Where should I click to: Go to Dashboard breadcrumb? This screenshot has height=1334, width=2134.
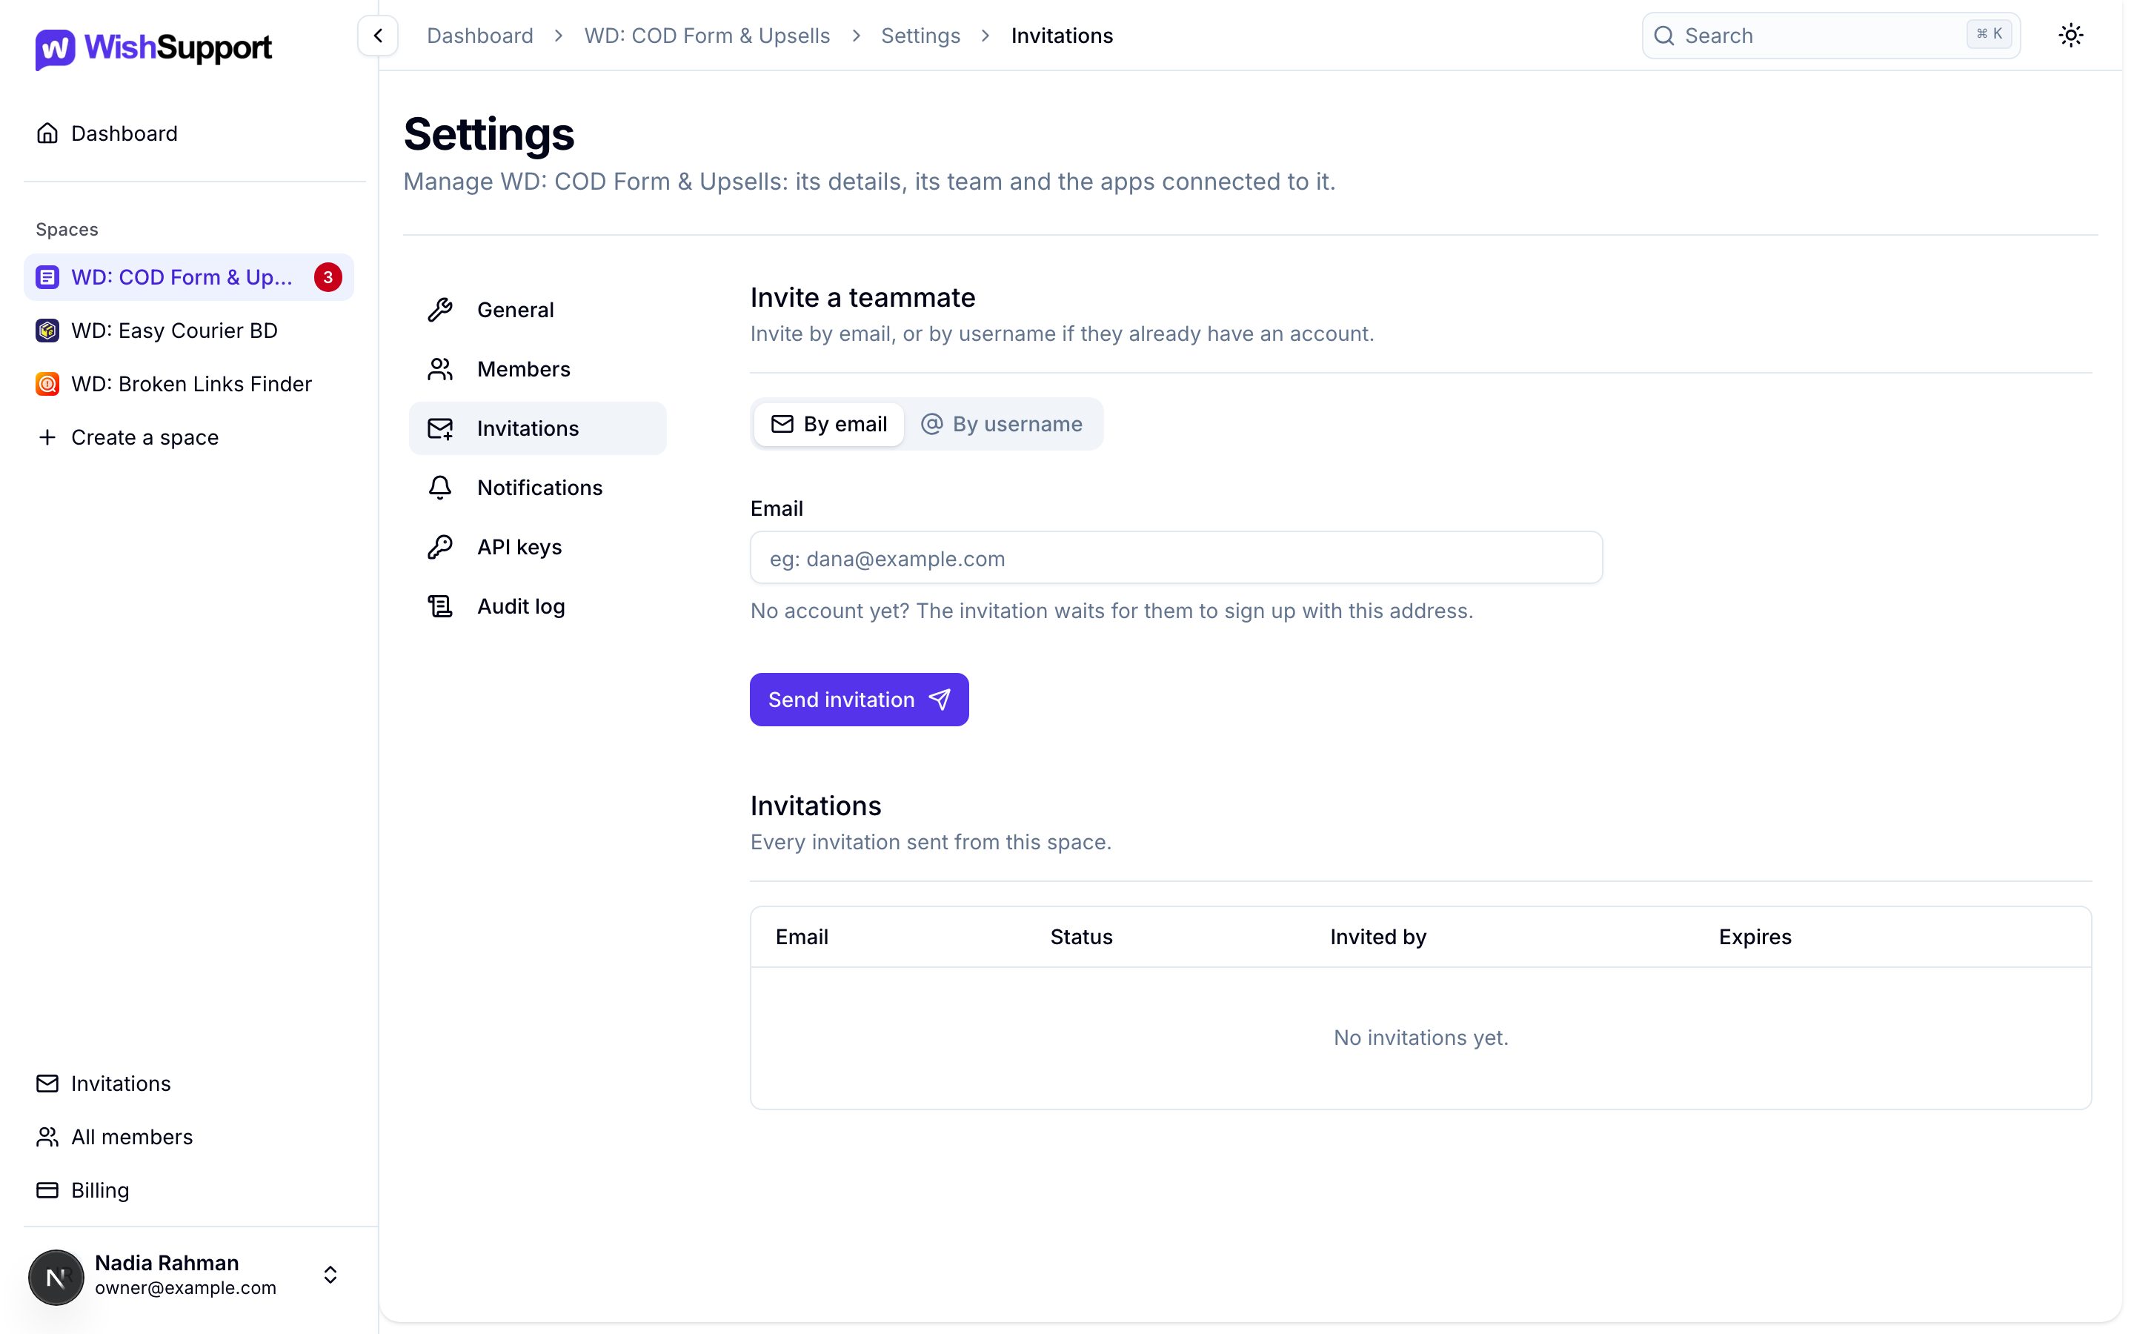[479, 36]
